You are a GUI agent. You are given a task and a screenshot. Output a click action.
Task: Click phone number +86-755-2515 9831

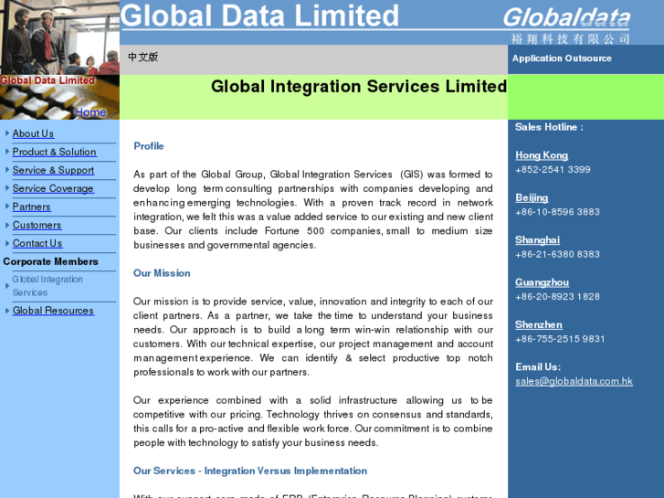pyautogui.click(x=560, y=339)
